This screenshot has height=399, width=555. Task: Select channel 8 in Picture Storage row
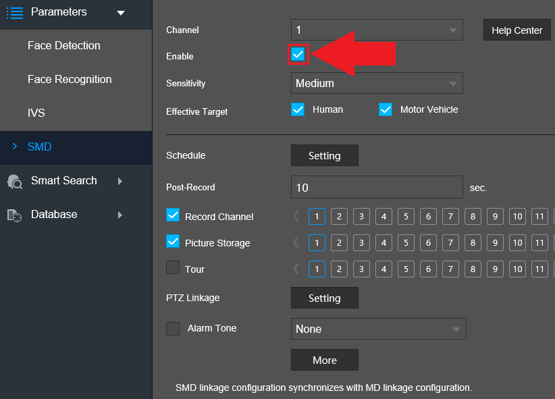click(473, 242)
